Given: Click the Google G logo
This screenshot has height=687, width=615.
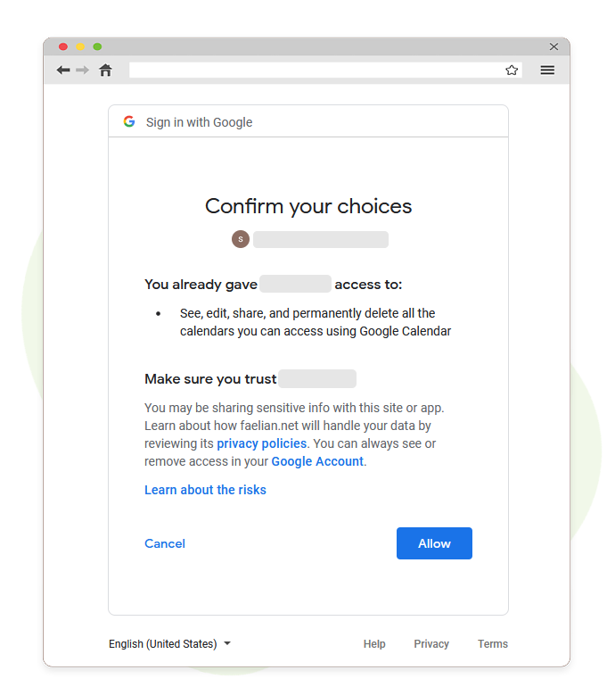Looking at the screenshot, I should pyautogui.click(x=129, y=121).
